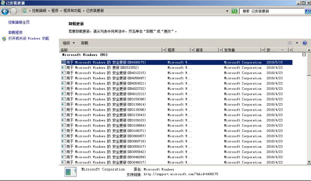311x181 pixels.
Task: Click the back navigation arrow button
Action: pyautogui.click(x=5, y=11)
